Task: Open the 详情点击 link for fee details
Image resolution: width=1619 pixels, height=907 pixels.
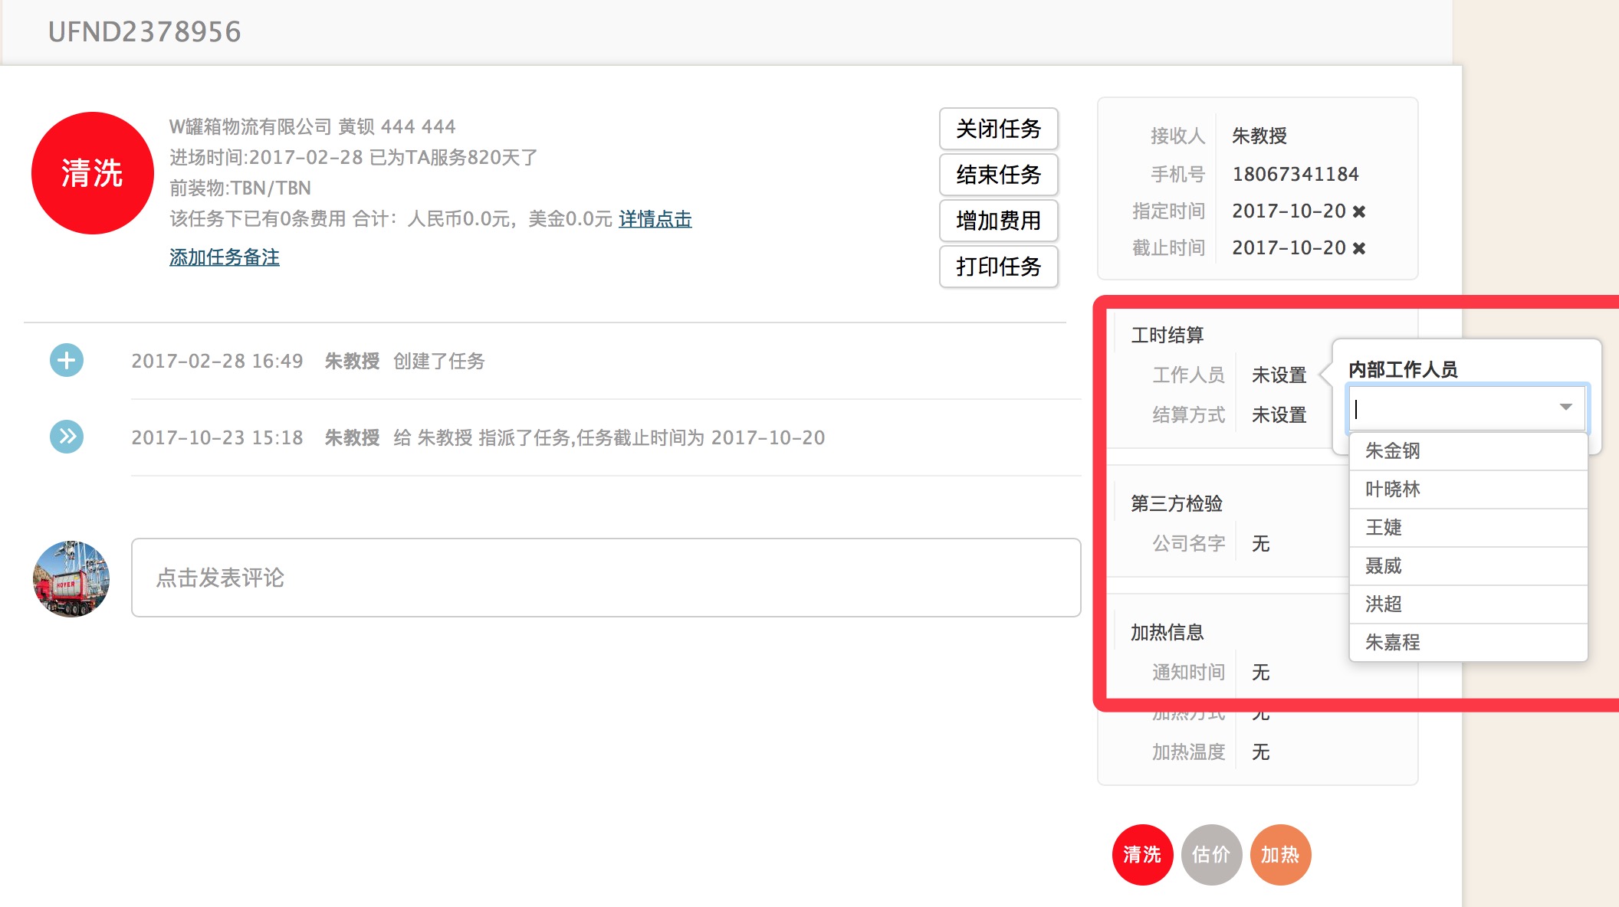Action: coord(654,218)
